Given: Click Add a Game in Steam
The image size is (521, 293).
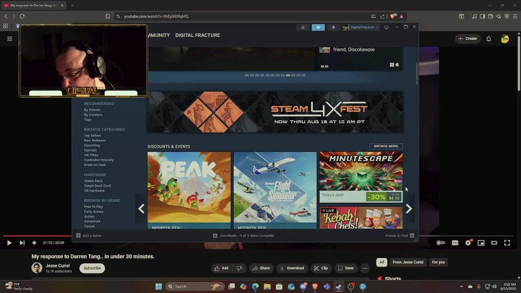Looking at the screenshot, I should click(89, 236).
